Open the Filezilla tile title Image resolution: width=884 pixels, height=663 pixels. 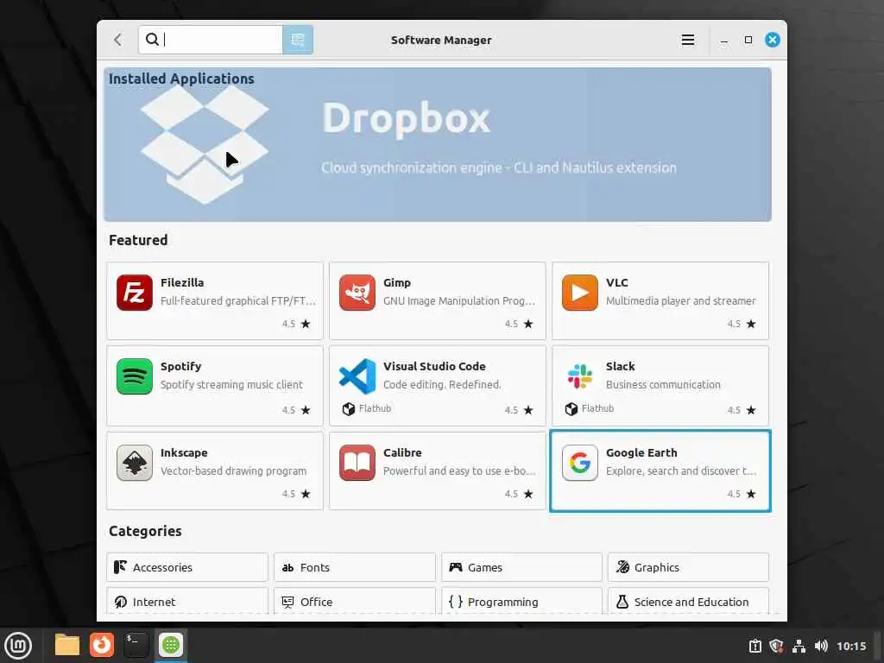click(182, 282)
